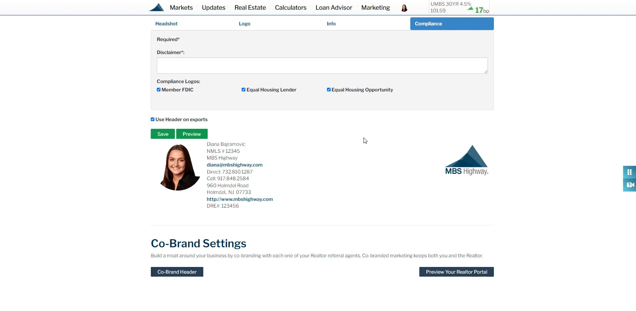The image size is (636, 311).
Task: Disable the Equal Housing Opportunity logo
Action: click(329, 89)
